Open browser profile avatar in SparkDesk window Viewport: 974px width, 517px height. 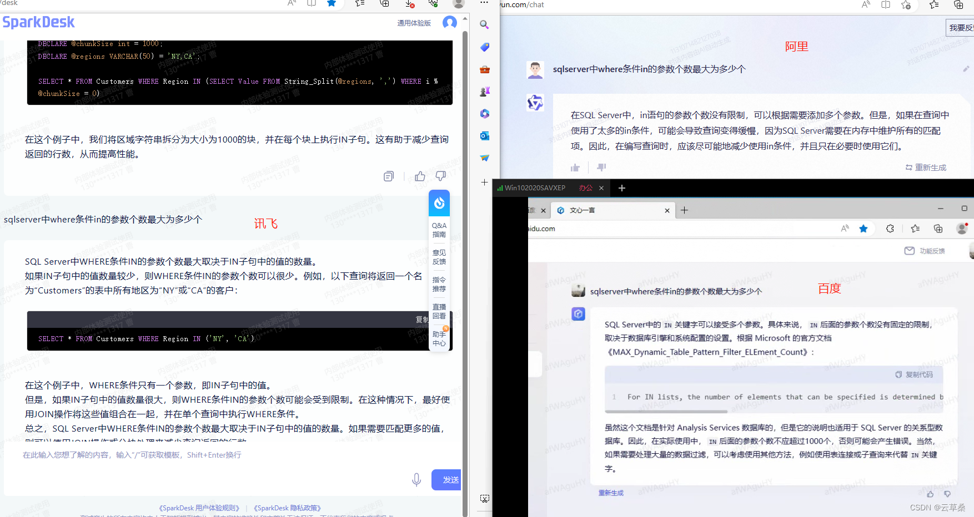click(x=459, y=3)
